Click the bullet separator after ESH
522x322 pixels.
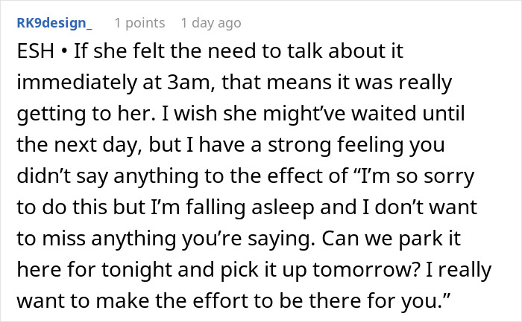[x=65, y=51]
